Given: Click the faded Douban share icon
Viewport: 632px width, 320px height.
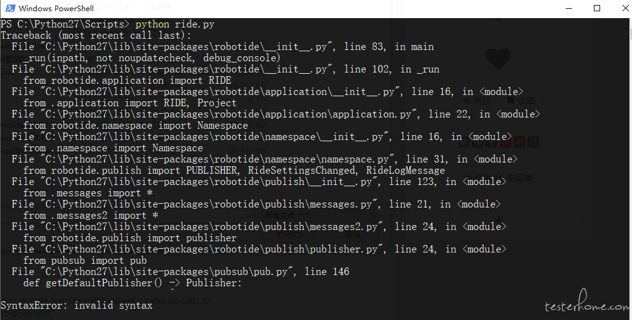Looking at the screenshot, I should pyautogui.click(x=533, y=141).
